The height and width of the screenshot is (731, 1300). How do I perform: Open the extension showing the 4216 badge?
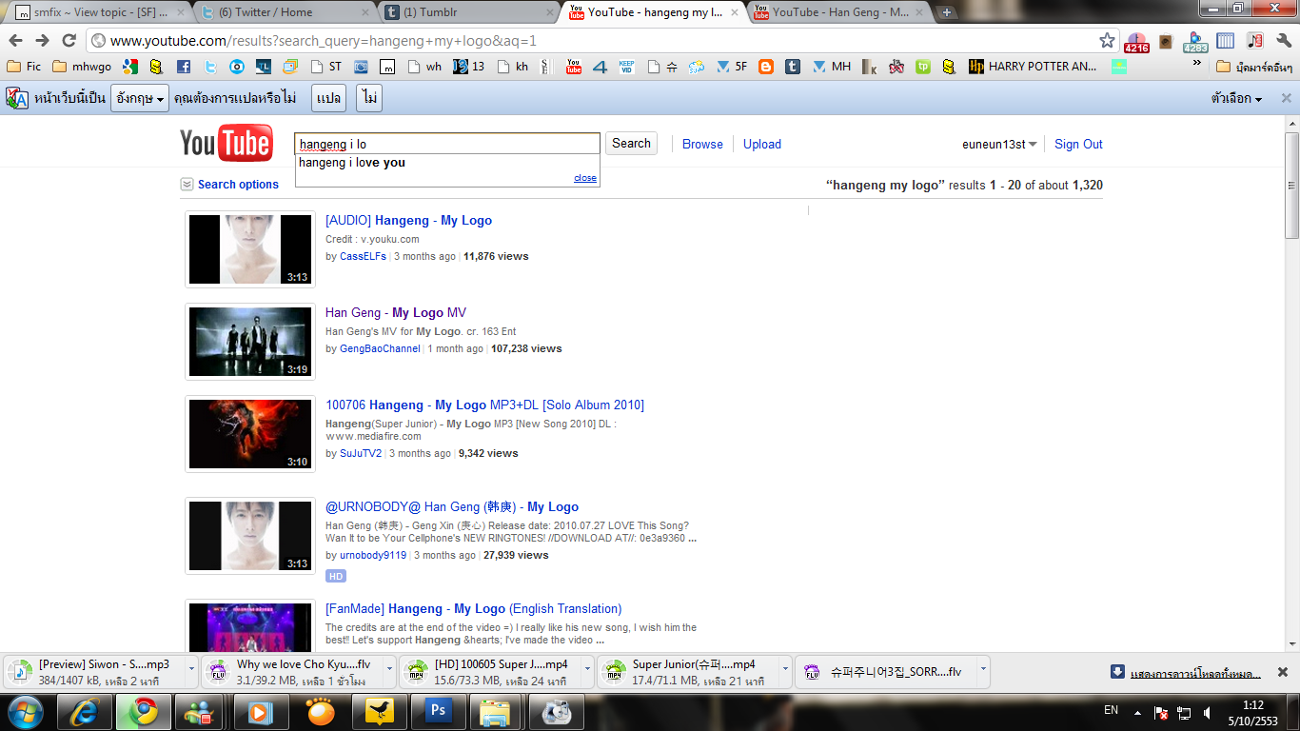(x=1136, y=42)
